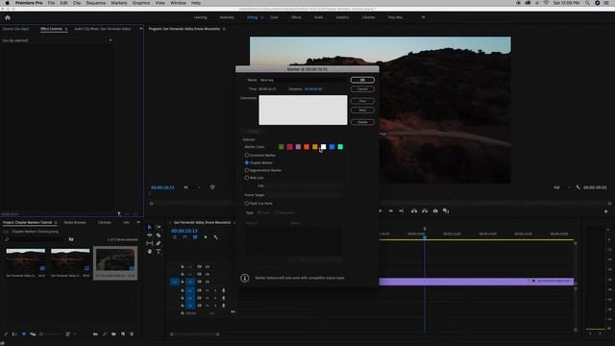The image size is (615, 346).
Task: Click the New Bin icon in Project panel
Action: 113,334
